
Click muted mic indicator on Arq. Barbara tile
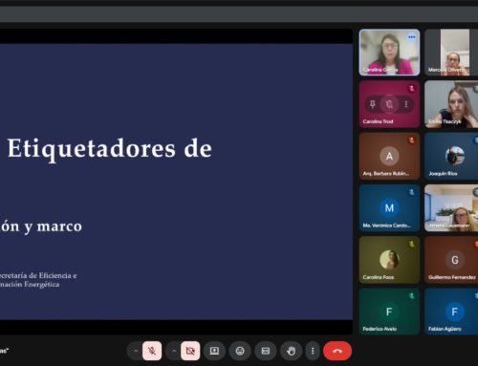coord(411,140)
